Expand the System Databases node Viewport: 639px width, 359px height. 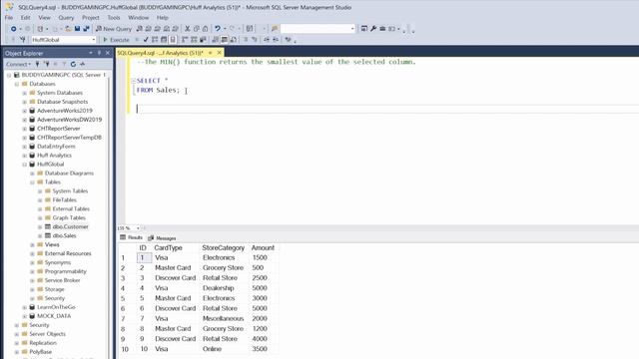click(x=24, y=93)
